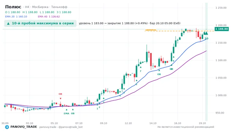This screenshot has height=131, width=234.
Task: Click the 14.10 date axis label
Action: click(x=153, y=123)
